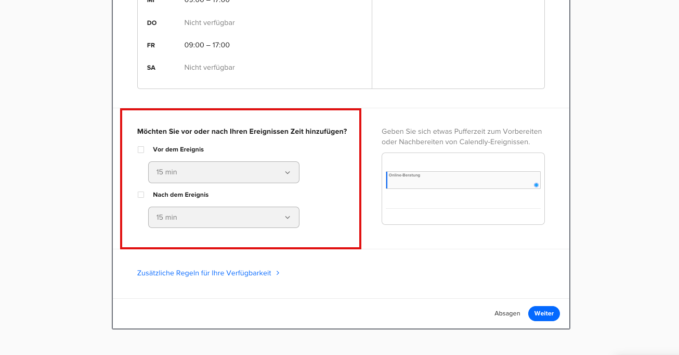This screenshot has width=679, height=355.
Task: Enable the Vor dem Ereignis checkbox
Action: (x=141, y=150)
